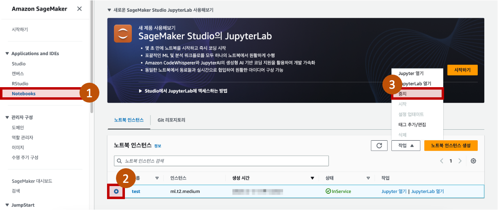Switch to the 노트북 인스턴스 tab
The width and height of the screenshot is (498, 210).
[x=129, y=120]
